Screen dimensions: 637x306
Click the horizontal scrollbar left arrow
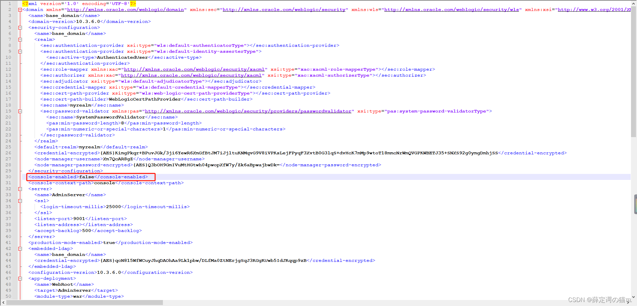pyautogui.click(x=3, y=303)
